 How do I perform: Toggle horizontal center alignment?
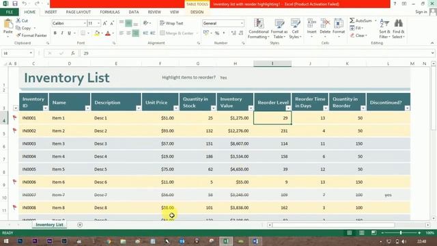pos(128,33)
